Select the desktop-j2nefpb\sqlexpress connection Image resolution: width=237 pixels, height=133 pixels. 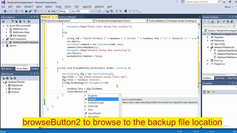[26, 42]
